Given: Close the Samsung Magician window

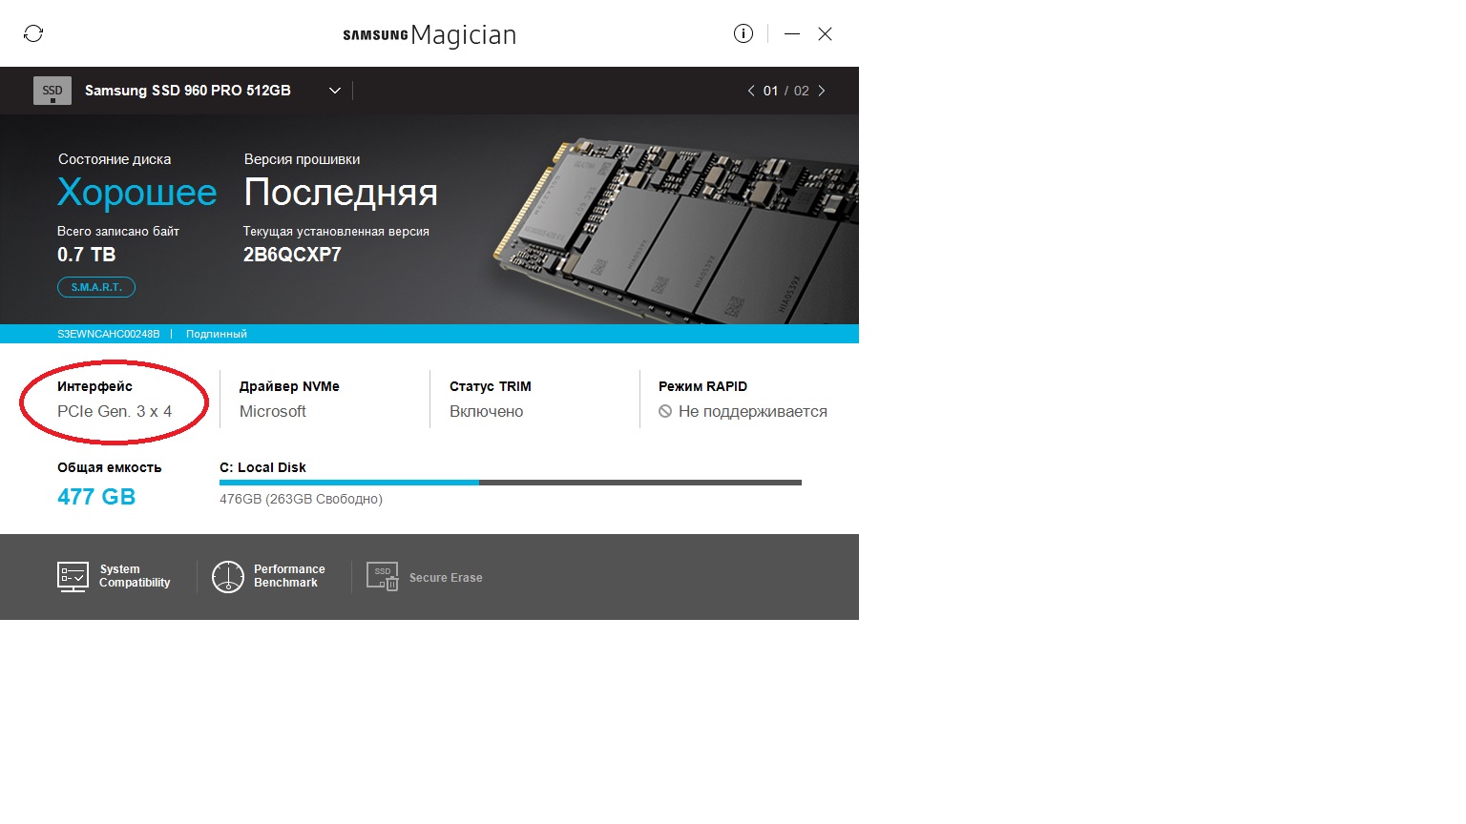Looking at the screenshot, I should pyautogui.click(x=826, y=33).
